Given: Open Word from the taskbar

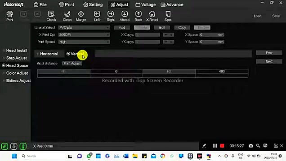Looking at the screenshot, I should (x=126, y=156).
